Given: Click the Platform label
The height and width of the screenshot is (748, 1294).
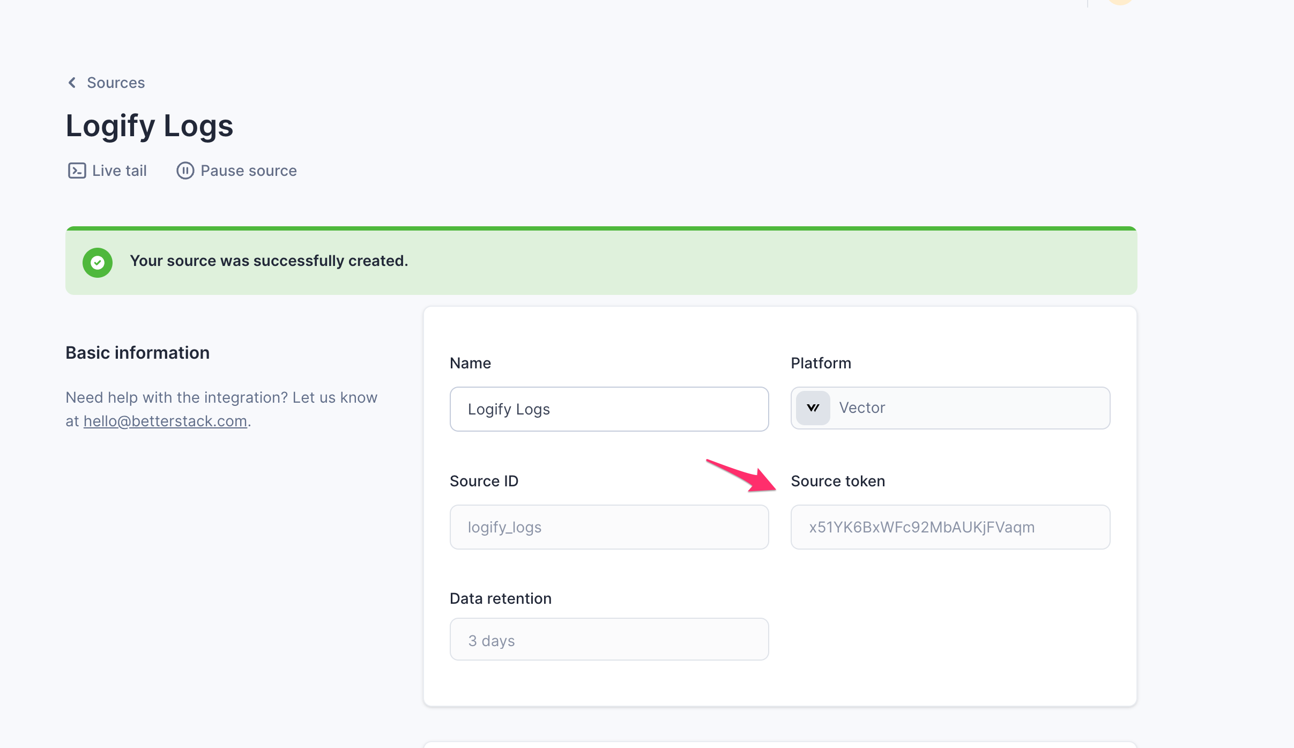Looking at the screenshot, I should [821, 363].
